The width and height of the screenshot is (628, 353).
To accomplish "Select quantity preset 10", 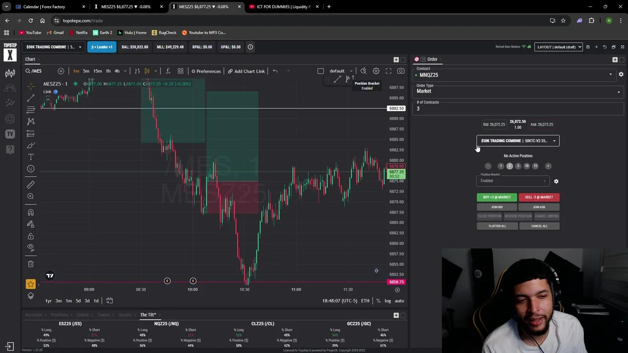I will pyautogui.click(x=526, y=166).
